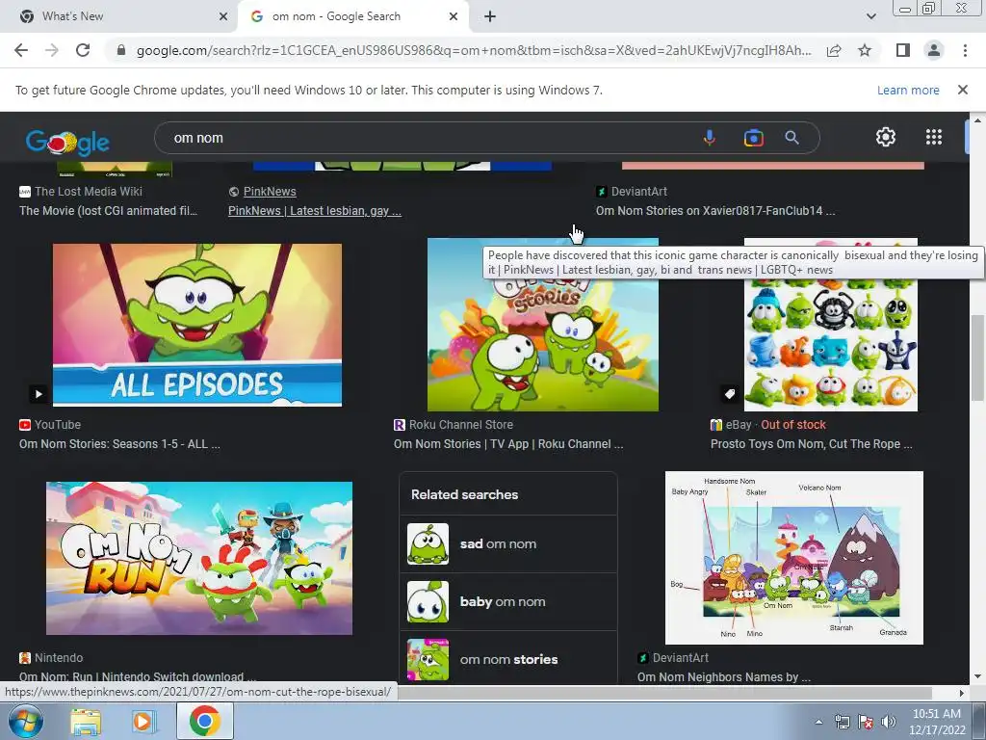Click Learn more about Chrome updates
The height and width of the screenshot is (740, 986).
point(908,90)
